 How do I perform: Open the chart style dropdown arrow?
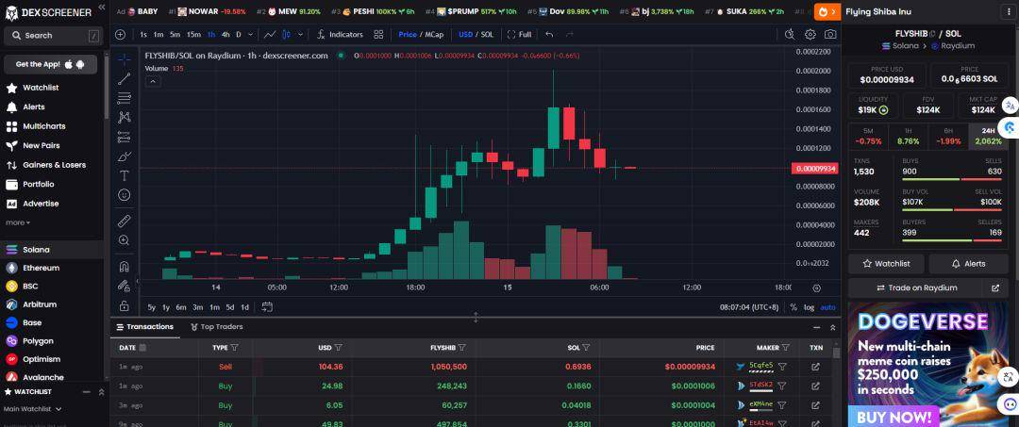(x=300, y=34)
